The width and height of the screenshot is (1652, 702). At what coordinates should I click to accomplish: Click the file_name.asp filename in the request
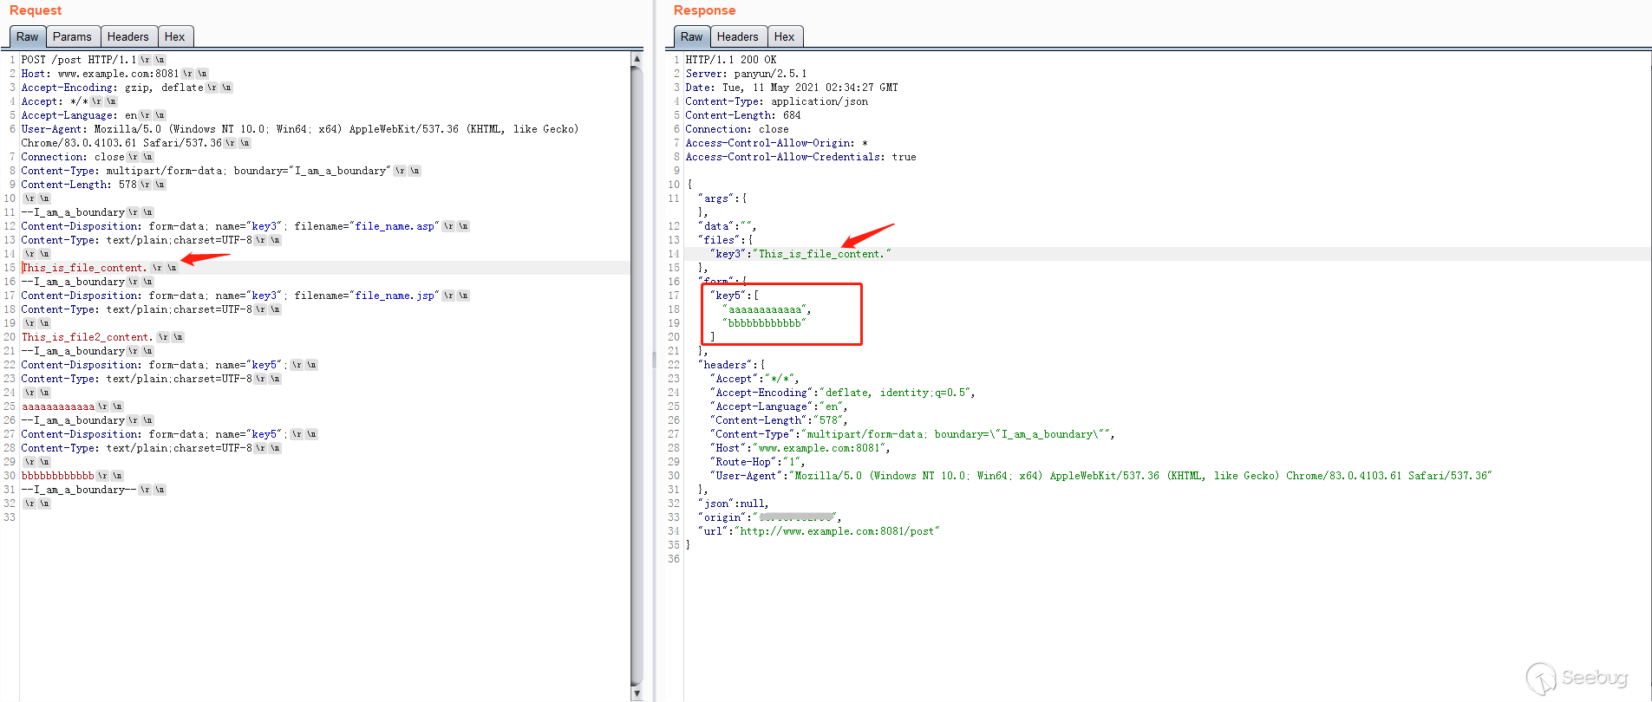[395, 226]
